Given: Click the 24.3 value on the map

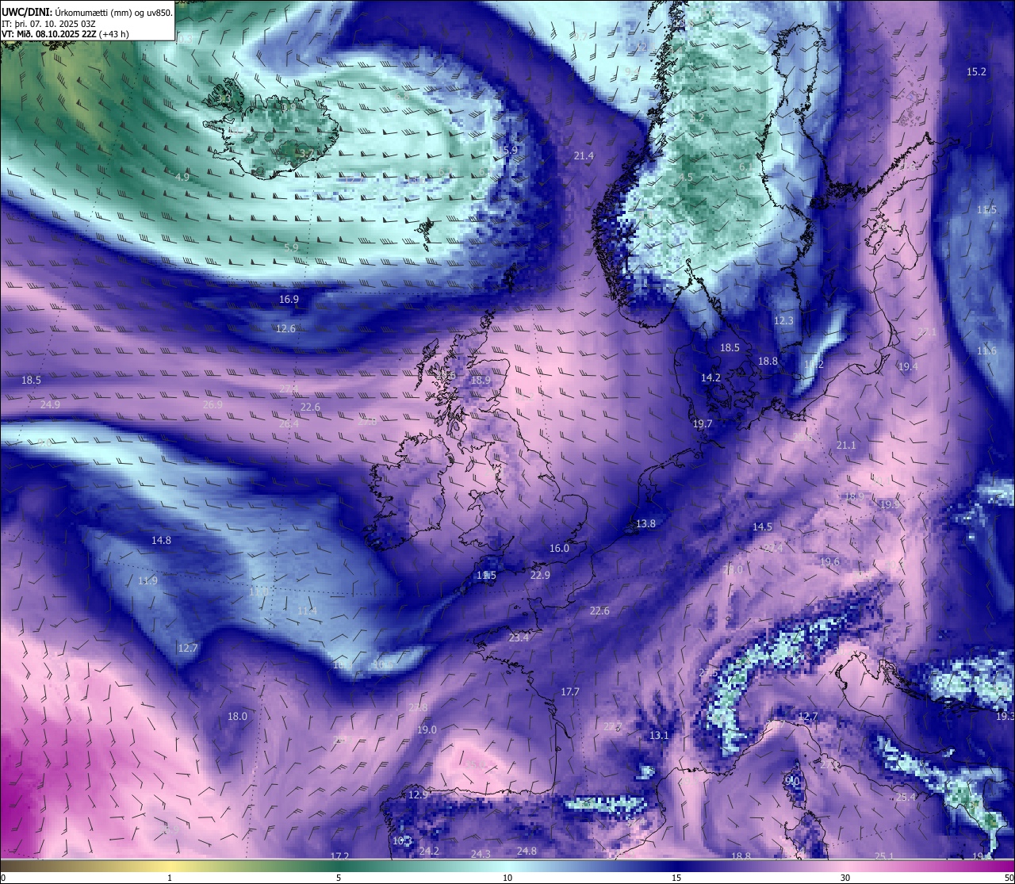Looking at the screenshot, I should coord(481,855).
